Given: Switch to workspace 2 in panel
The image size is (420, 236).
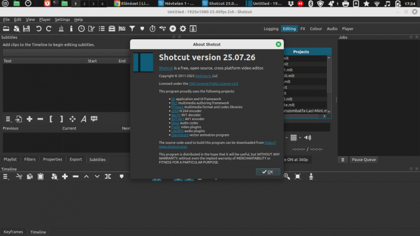Looking at the screenshot, I should [x=85, y=4].
